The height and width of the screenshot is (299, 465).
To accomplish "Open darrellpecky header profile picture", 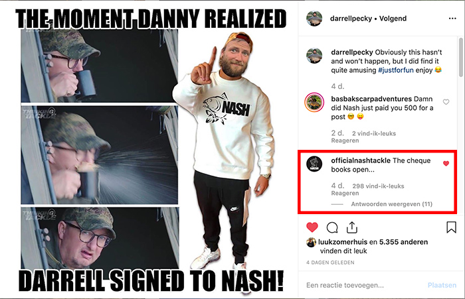I will tap(314, 19).
